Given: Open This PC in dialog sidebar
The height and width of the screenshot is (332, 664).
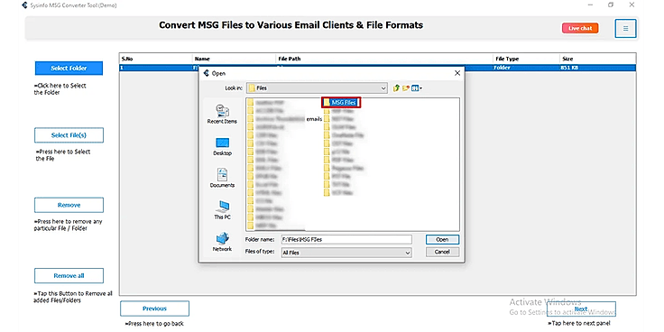Looking at the screenshot, I should (x=222, y=210).
